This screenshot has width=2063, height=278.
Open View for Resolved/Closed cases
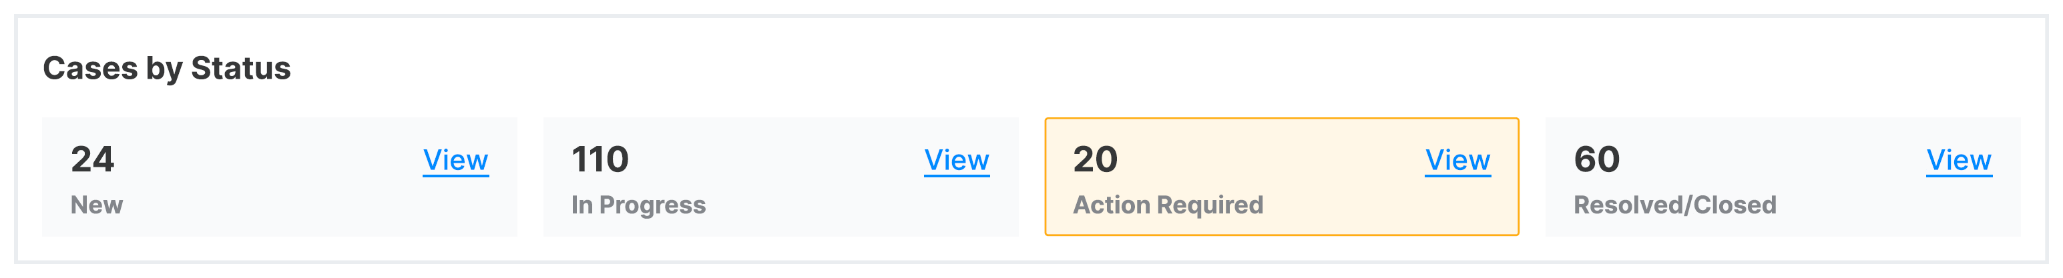[x=1958, y=161]
